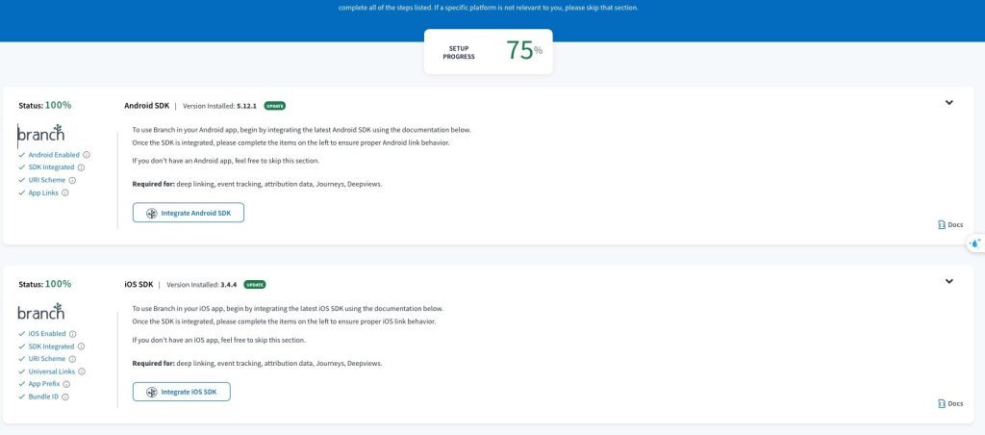Click info icon next to App Prefix
Screen dimensions: 985x435
pyautogui.click(x=66, y=384)
